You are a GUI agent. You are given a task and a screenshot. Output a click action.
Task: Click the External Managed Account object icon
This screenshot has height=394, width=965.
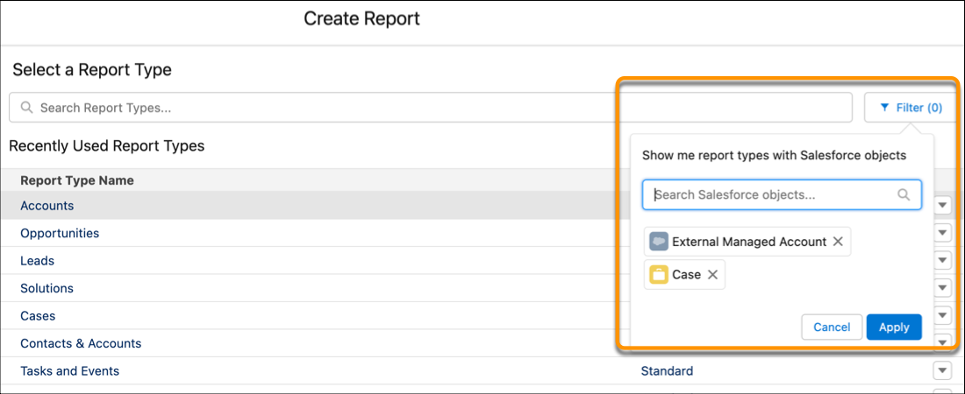(x=658, y=242)
